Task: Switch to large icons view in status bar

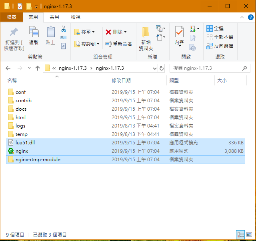Action: pos(249,235)
